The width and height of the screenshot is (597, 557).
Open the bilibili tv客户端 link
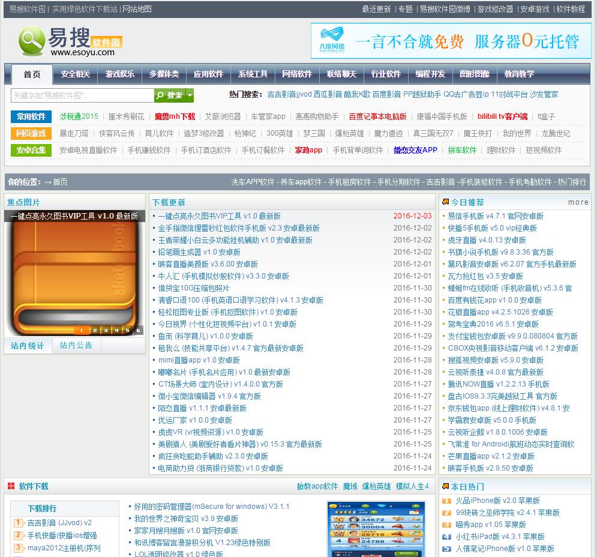tap(503, 116)
